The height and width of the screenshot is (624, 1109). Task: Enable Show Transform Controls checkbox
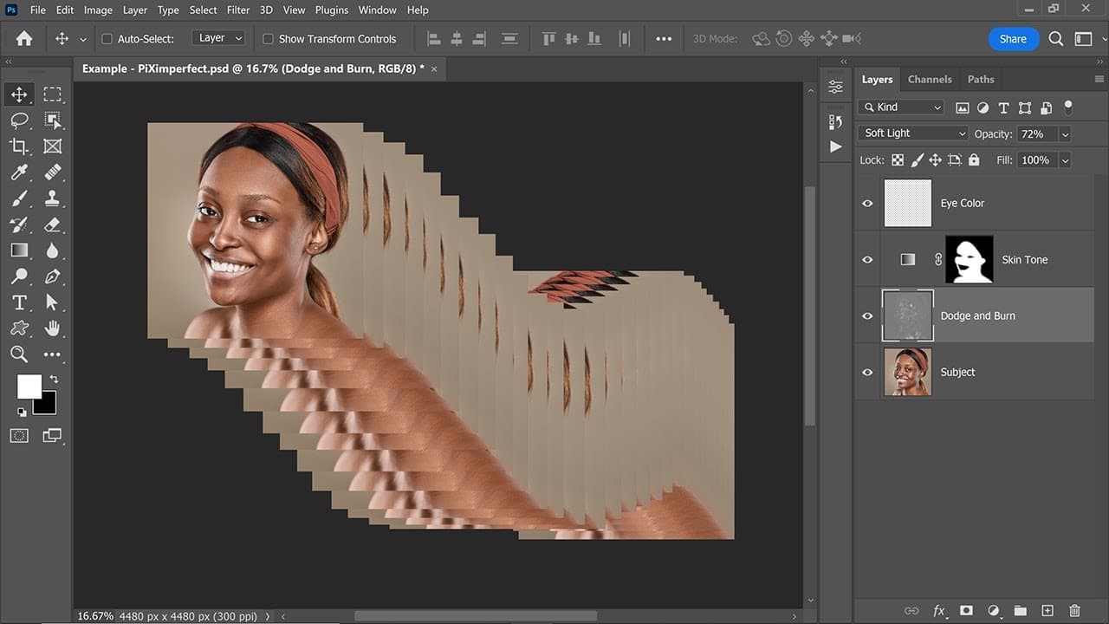(268, 39)
